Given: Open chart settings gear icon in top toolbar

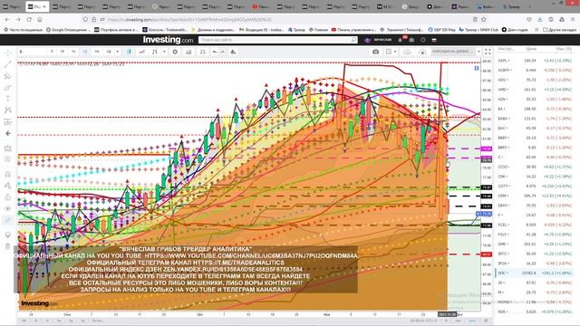Looking at the screenshot, I should (175, 52).
